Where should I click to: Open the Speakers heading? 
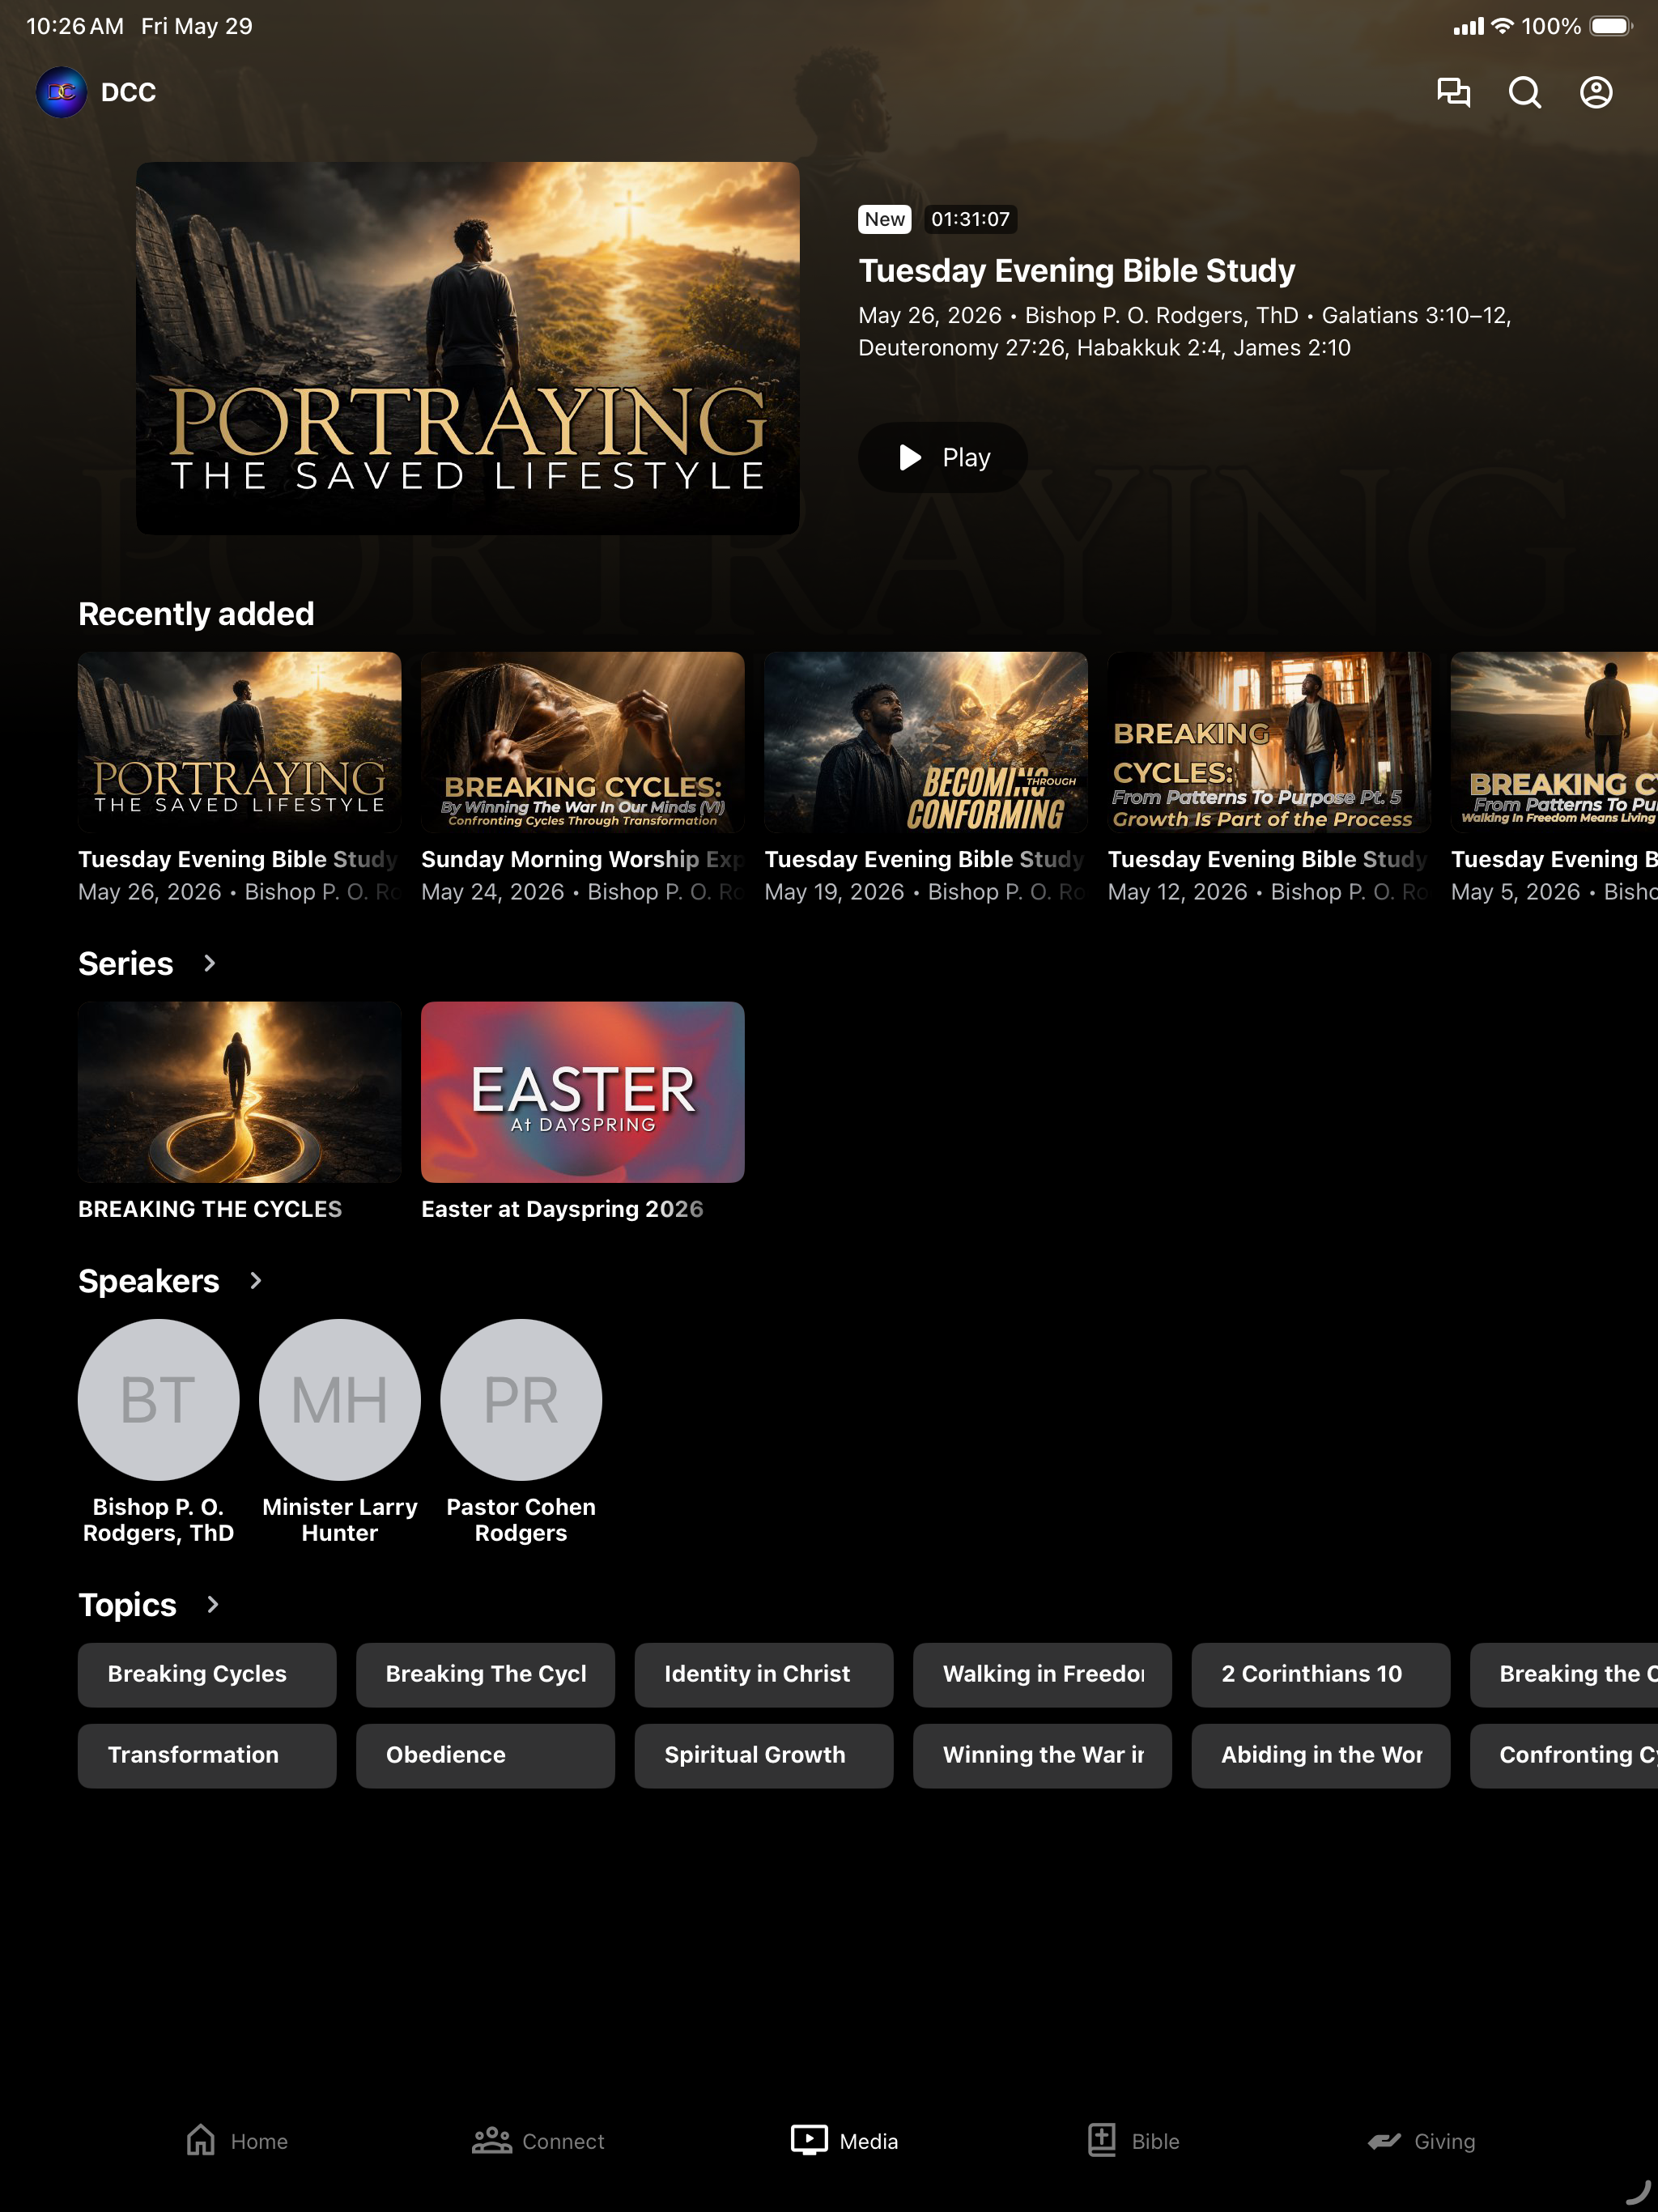[x=149, y=1280]
